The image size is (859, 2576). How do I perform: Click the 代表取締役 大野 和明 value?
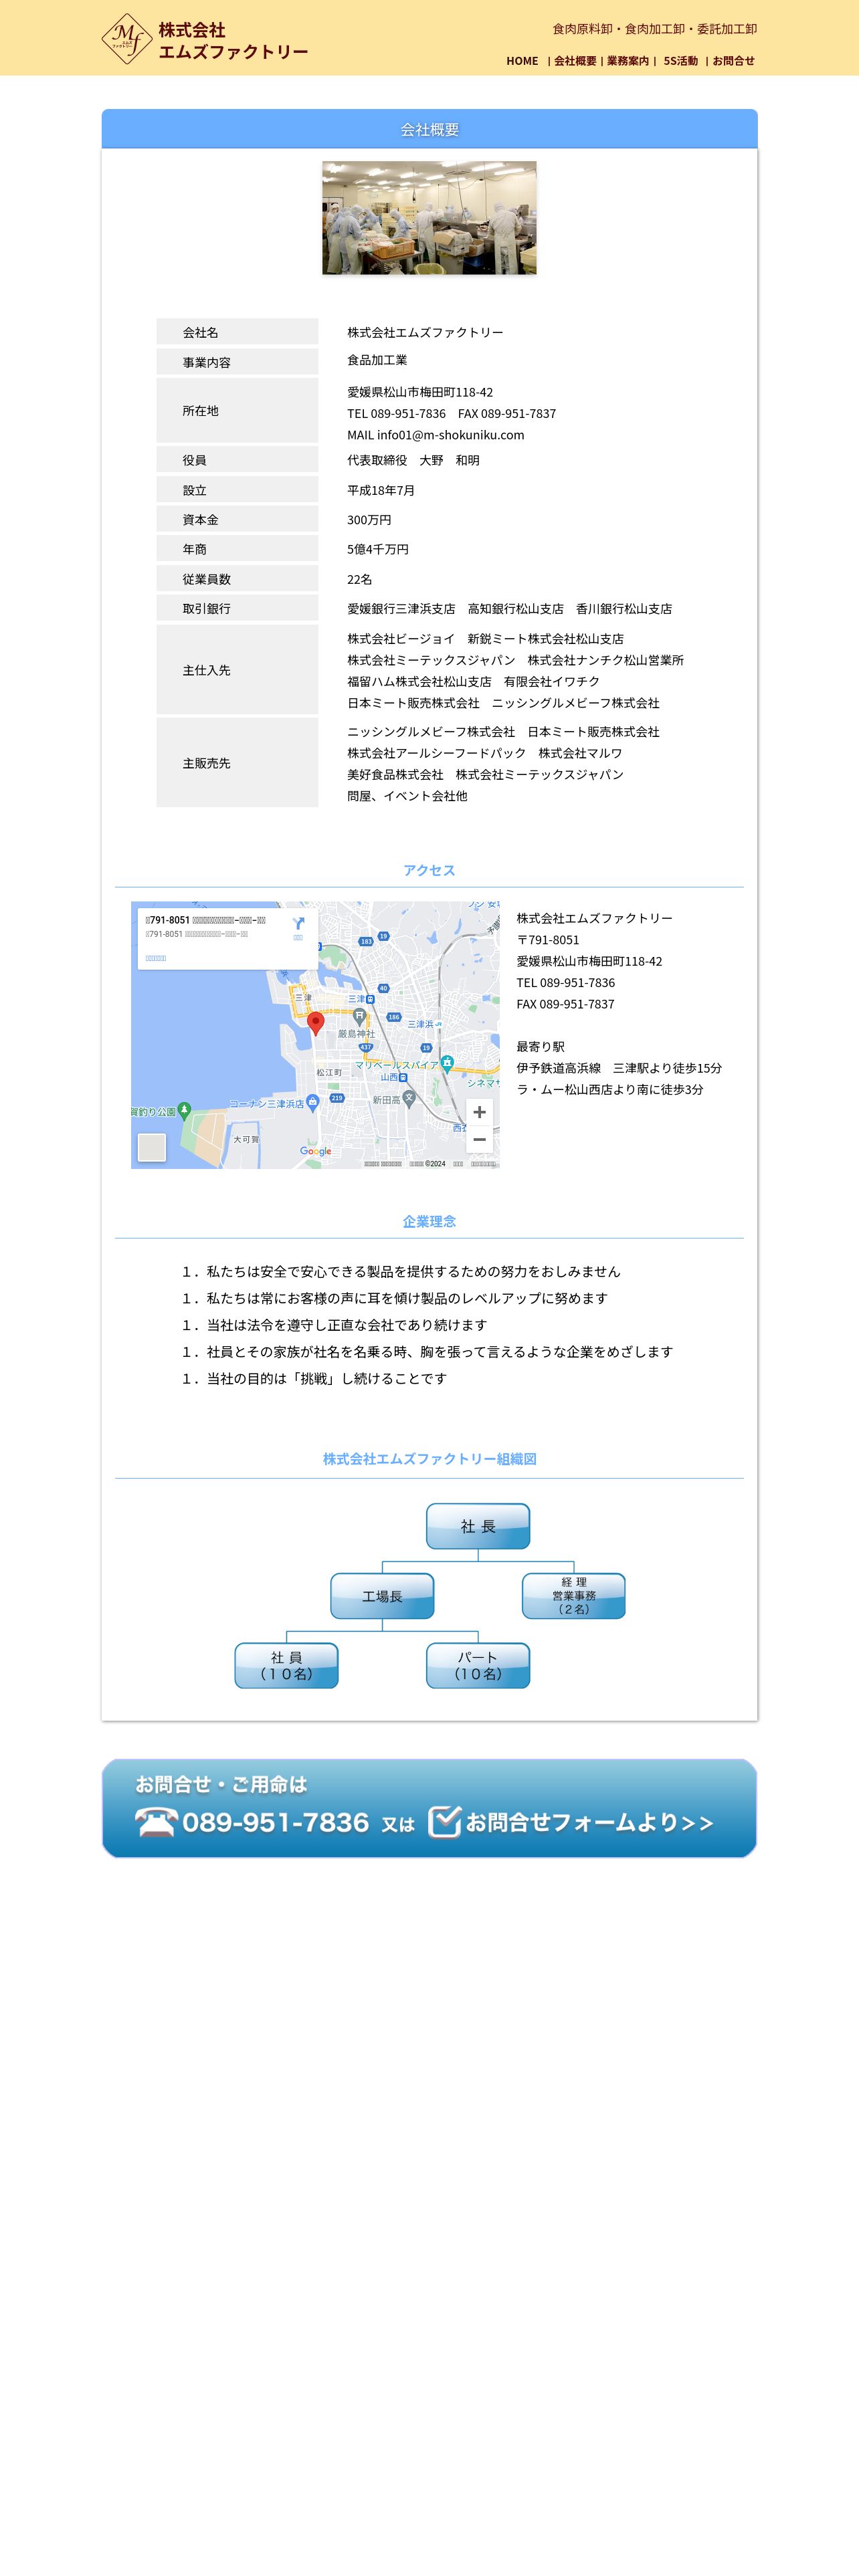[x=413, y=460]
